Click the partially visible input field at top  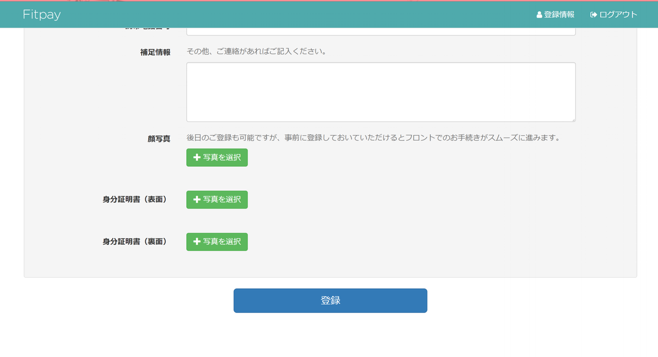380,31
